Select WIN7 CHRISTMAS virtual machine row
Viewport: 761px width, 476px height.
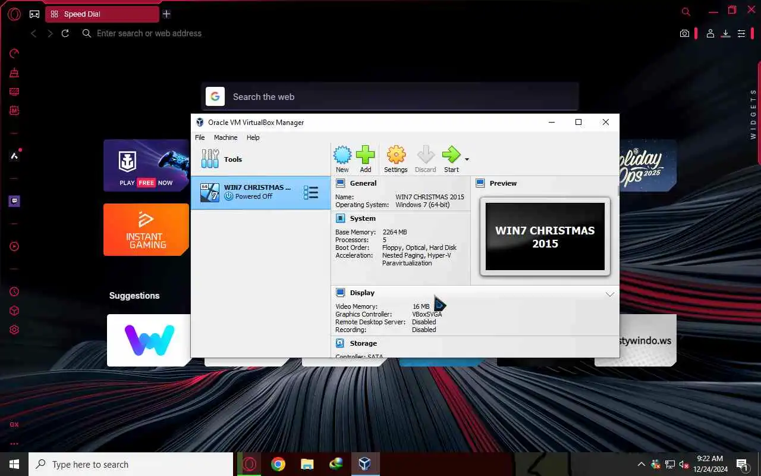point(260,192)
